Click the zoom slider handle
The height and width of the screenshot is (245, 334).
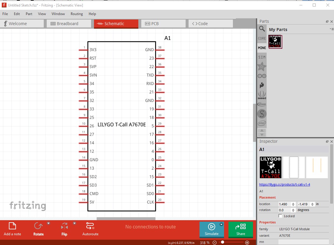click(222, 242)
